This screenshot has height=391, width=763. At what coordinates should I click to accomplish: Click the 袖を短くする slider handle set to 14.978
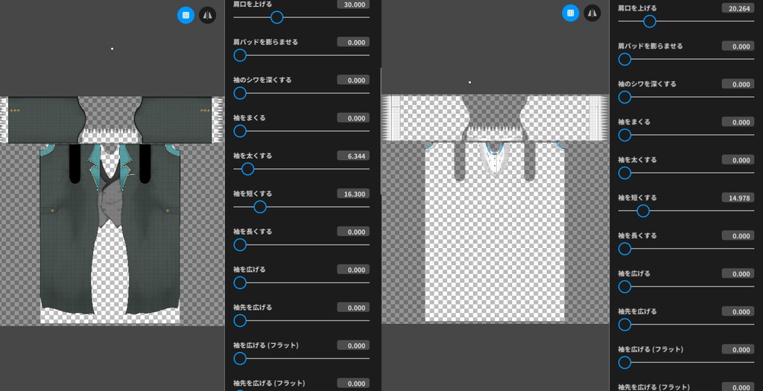pos(643,211)
